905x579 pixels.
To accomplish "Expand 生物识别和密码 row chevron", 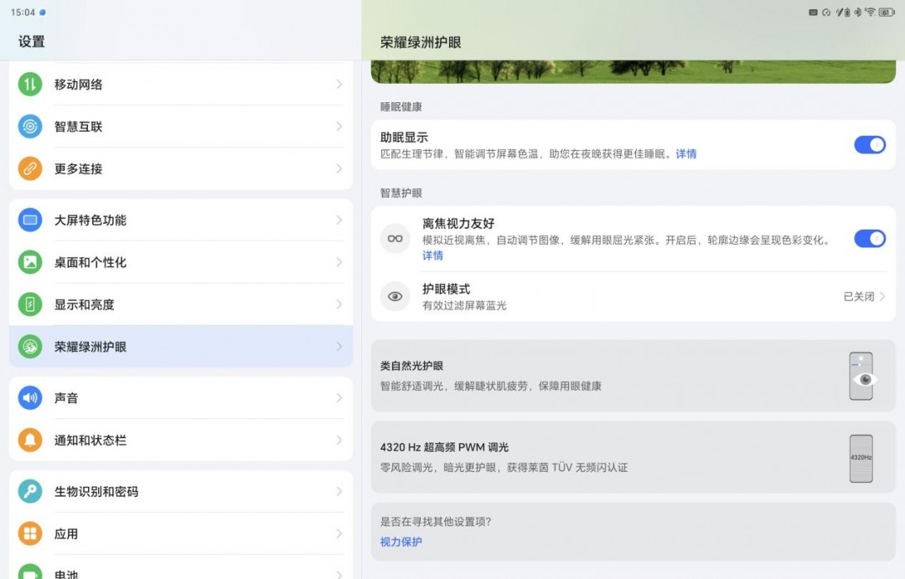I will click(339, 491).
